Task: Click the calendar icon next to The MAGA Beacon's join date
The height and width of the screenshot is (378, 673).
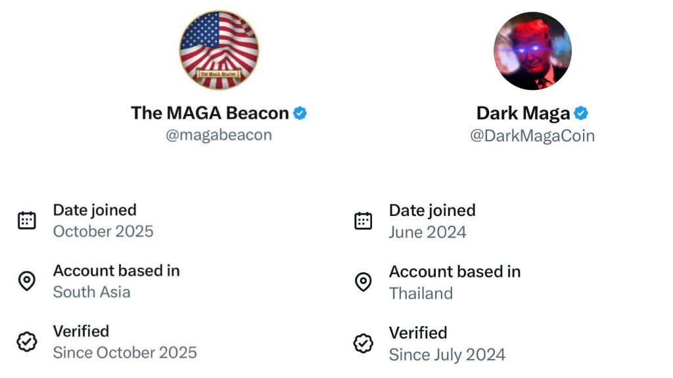Action: point(27,221)
